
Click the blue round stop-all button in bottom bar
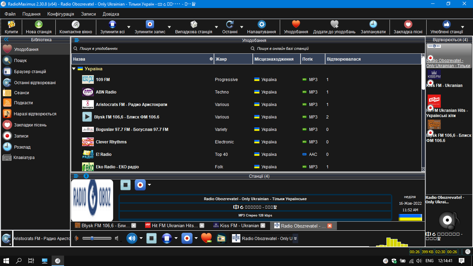167,238
